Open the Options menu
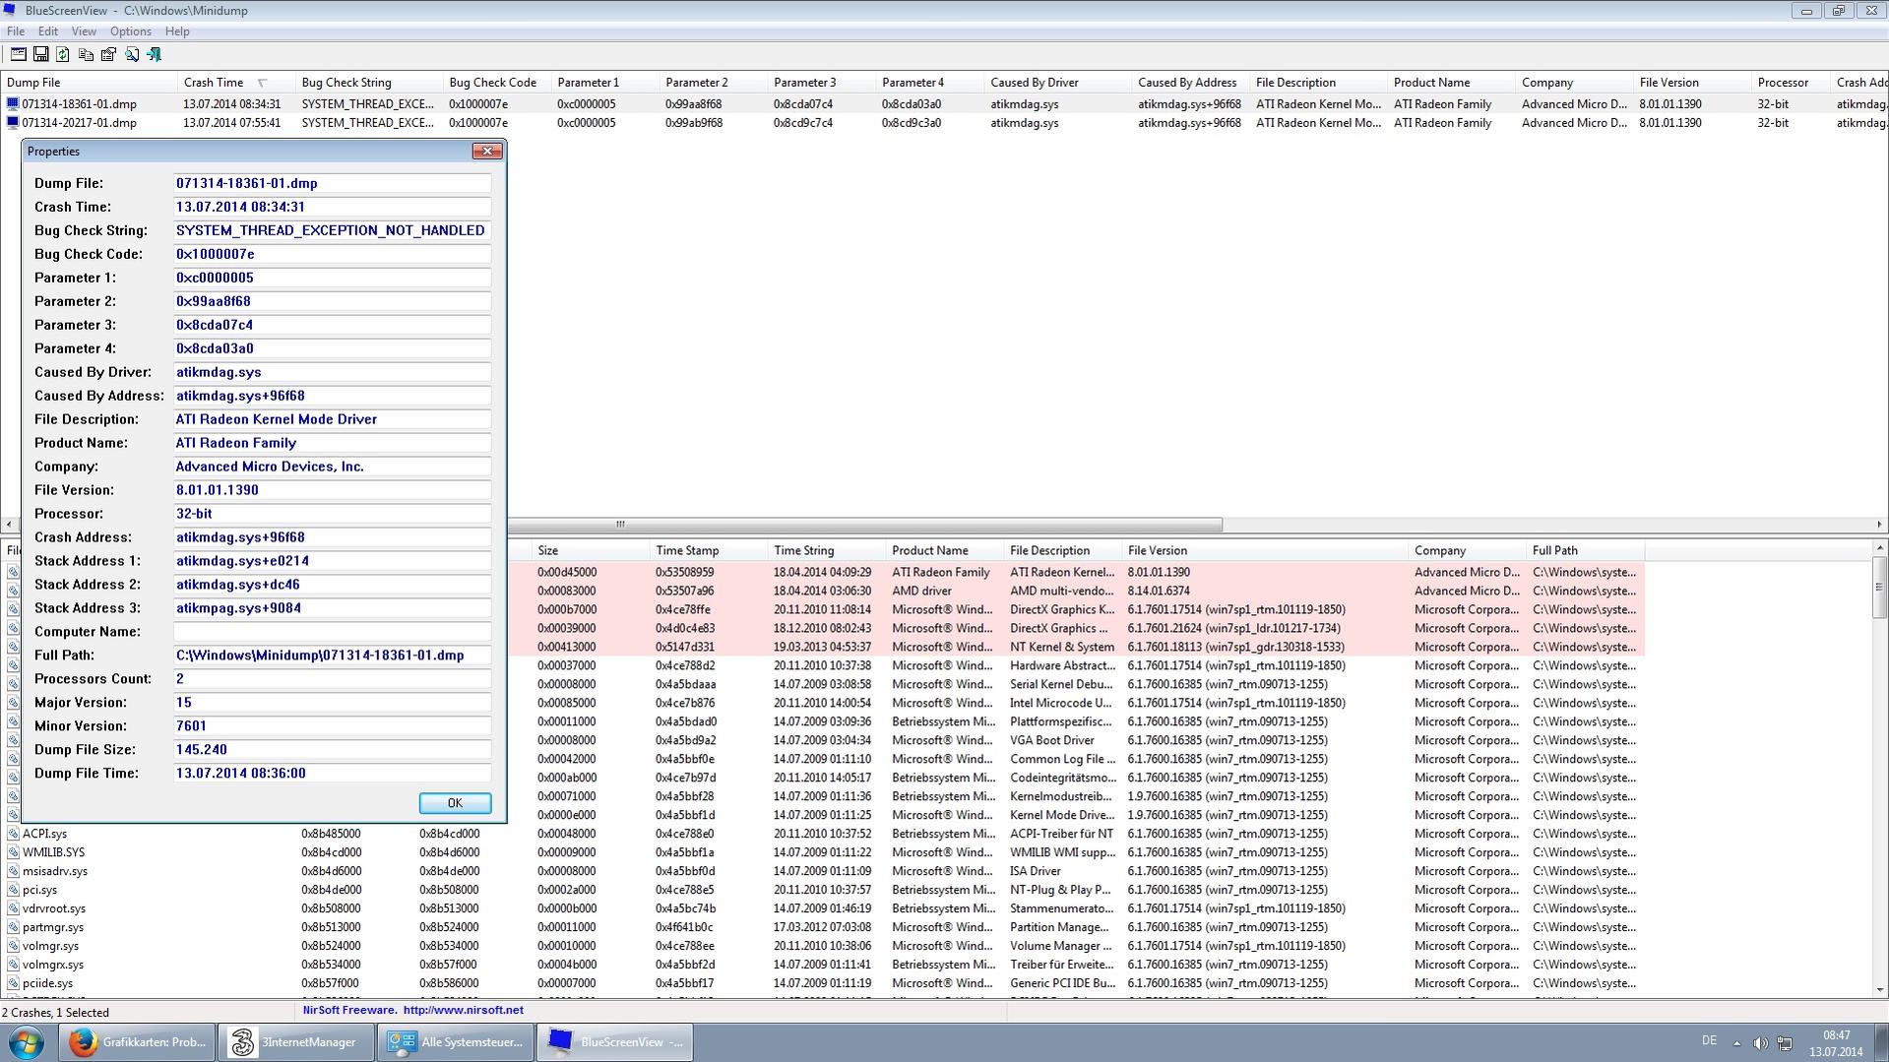Viewport: 1889px width, 1062px height. click(x=130, y=31)
